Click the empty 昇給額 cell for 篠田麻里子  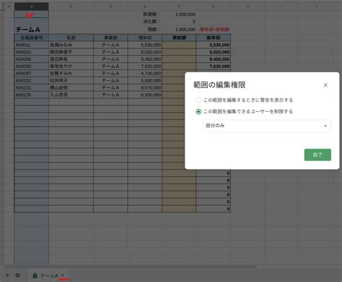(x=179, y=52)
